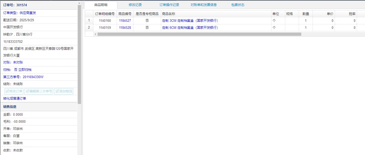The width and height of the screenshot is (365, 155).
Task: Select the 商品明细 tab
Action: click(101, 5)
